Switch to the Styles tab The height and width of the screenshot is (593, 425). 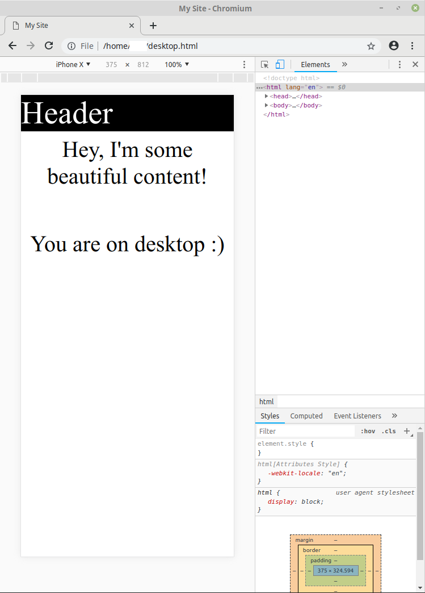[x=270, y=416]
